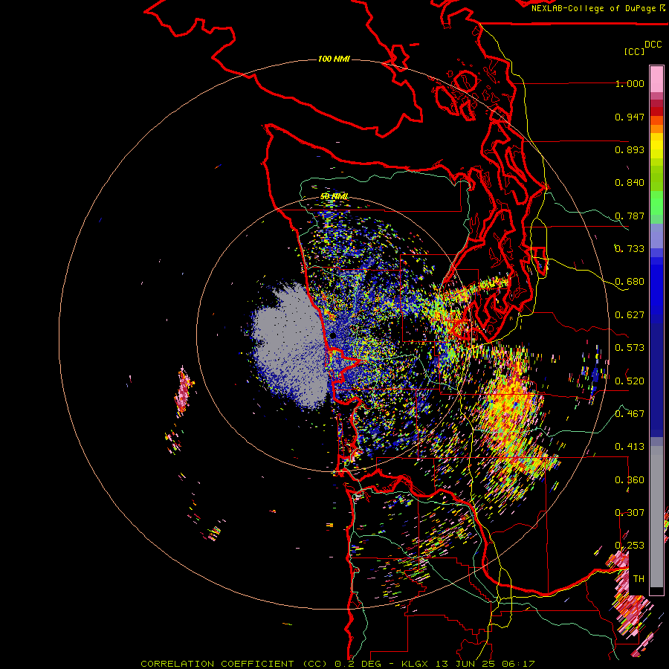
Task: Pick the light pink segment of the color bar
Action: [x=656, y=79]
